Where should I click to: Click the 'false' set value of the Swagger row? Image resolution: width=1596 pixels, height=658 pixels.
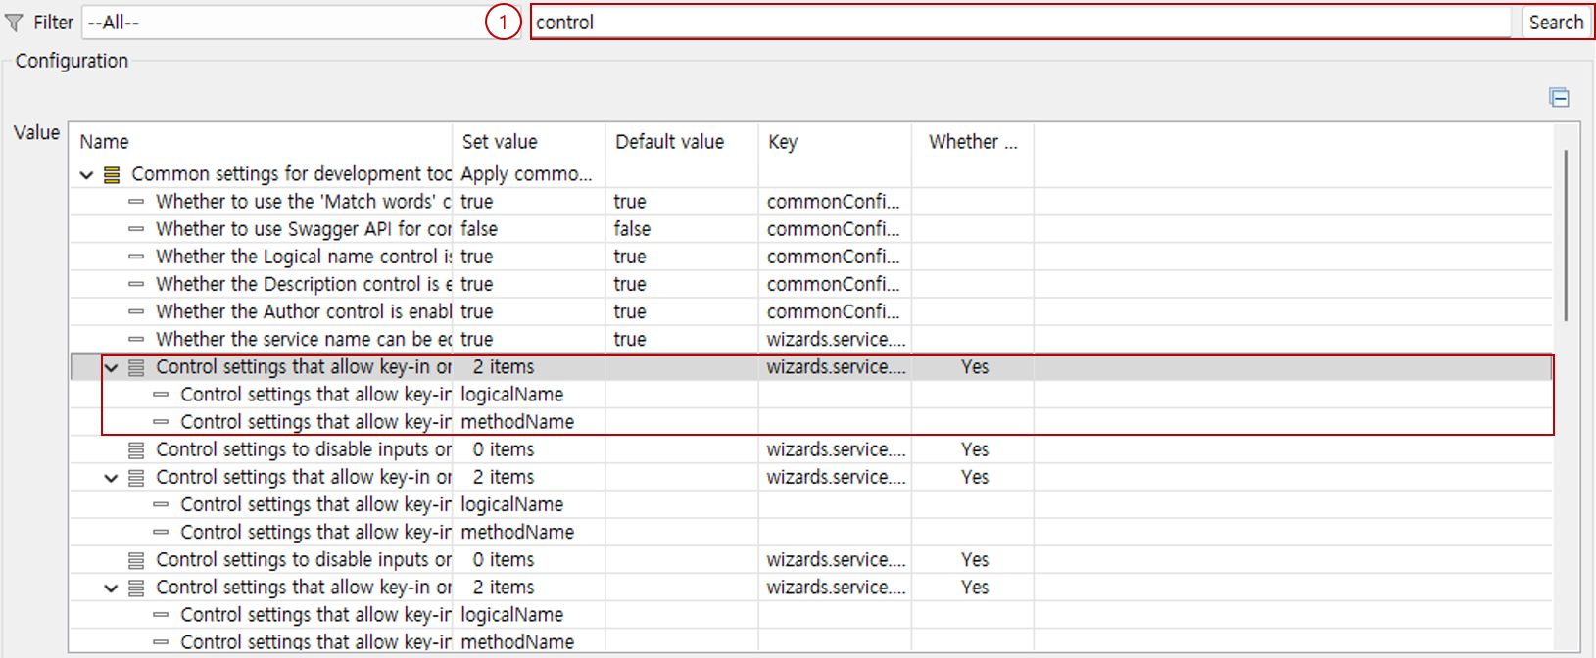(479, 229)
